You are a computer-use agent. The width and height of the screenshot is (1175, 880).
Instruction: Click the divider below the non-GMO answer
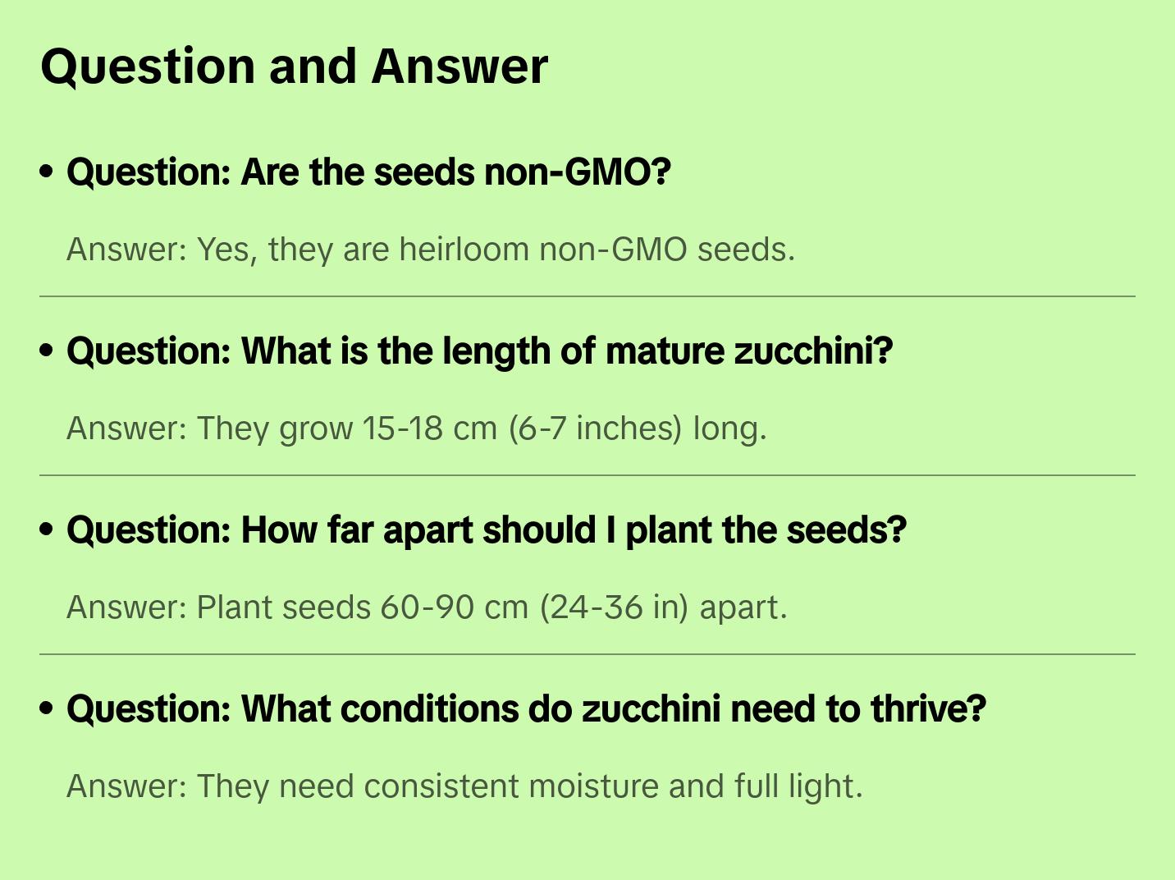coord(587,296)
